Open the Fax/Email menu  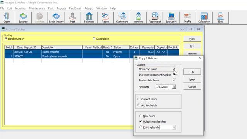[x=75, y=8]
